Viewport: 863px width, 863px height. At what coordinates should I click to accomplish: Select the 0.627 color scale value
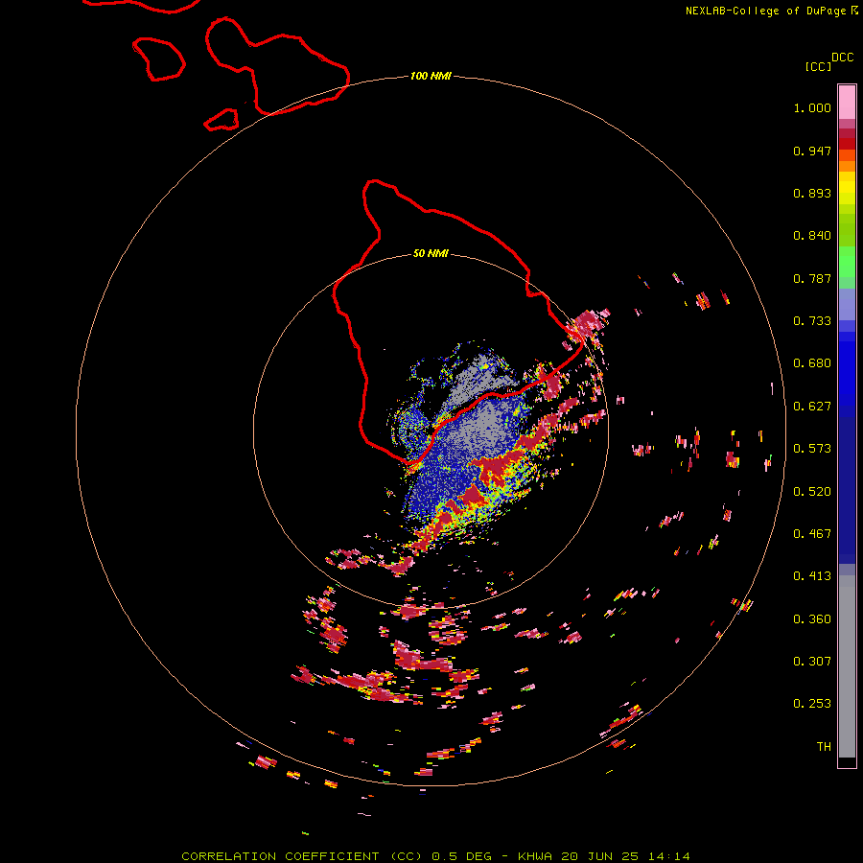tap(812, 407)
